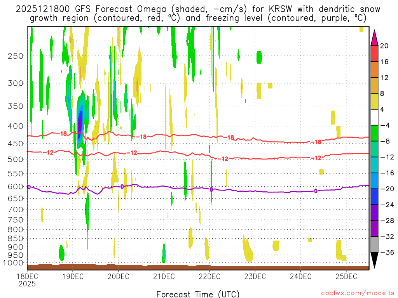The width and height of the screenshot is (398, 298).
Task: Click the 250 pressure level label
Action: tap(16, 56)
